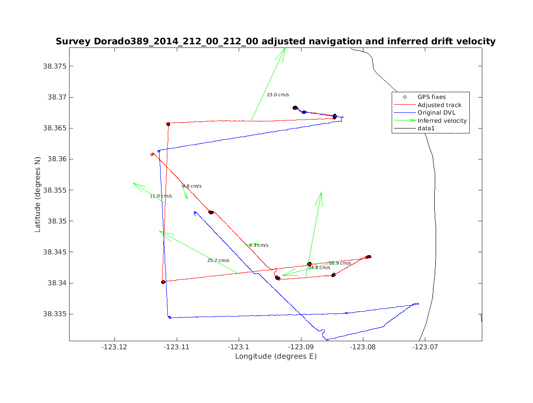The width and height of the screenshot is (533, 403).
Task: Click the 25.2 cm/s velocity annotation
Action: point(218,261)
